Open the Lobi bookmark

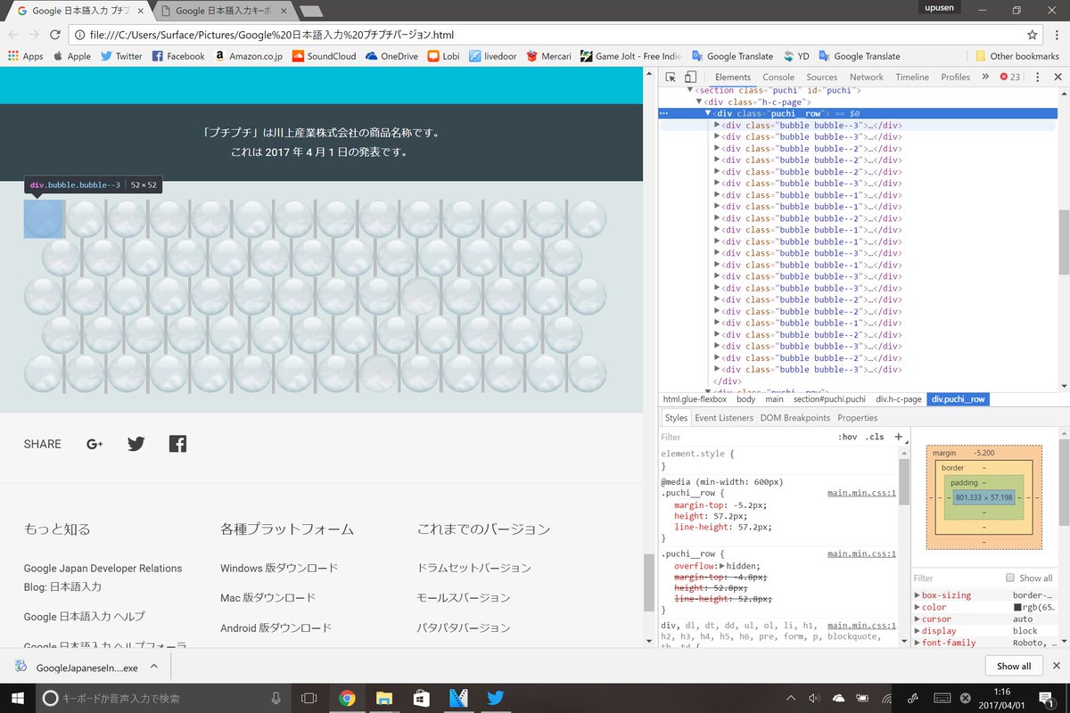coord(445,56)
